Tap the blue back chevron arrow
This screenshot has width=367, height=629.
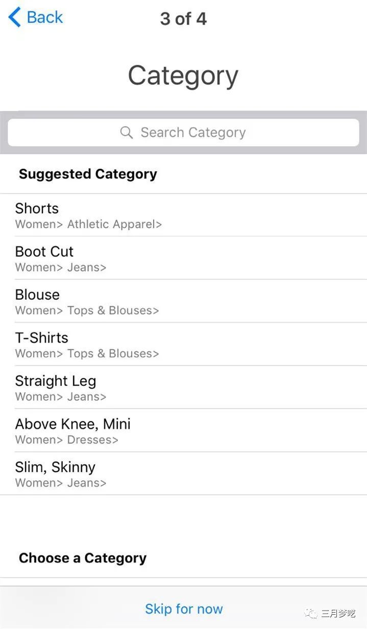tap(15, 17)
